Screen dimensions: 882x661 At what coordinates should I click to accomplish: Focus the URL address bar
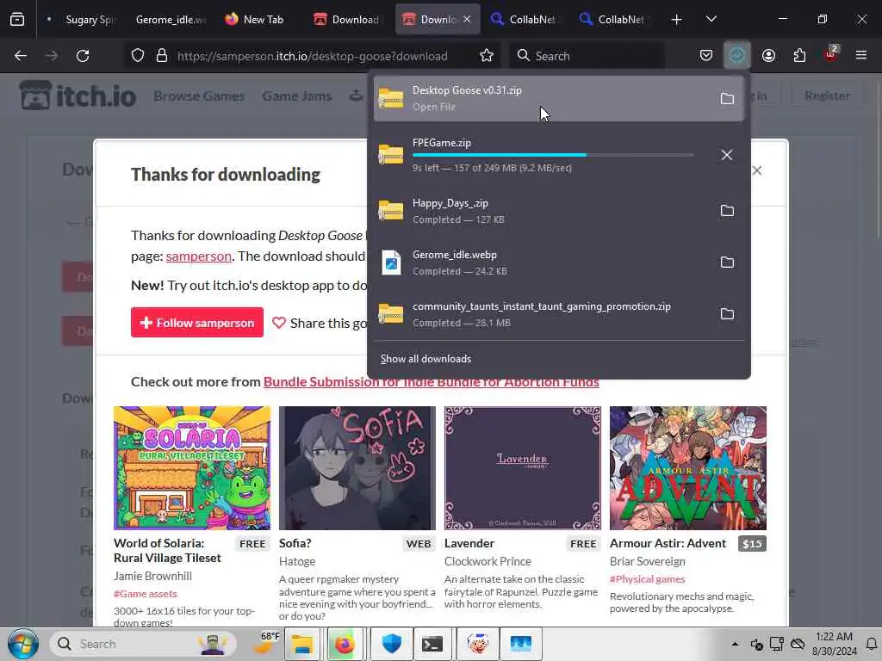tap(312, 56)
